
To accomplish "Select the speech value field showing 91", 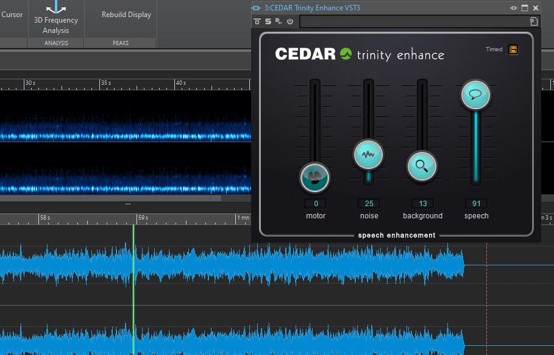I will click(x=476, y=204).
